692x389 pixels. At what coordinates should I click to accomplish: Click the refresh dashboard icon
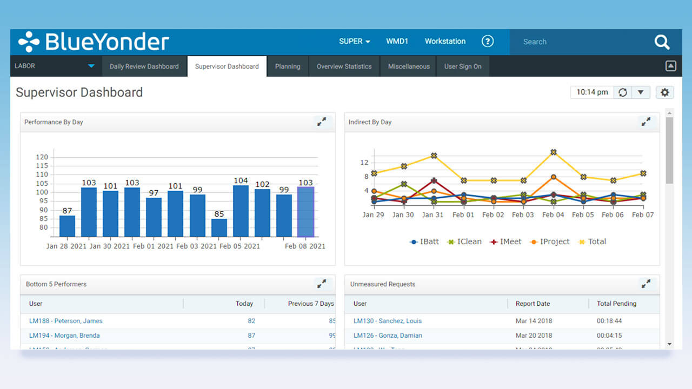pos(623,92)
